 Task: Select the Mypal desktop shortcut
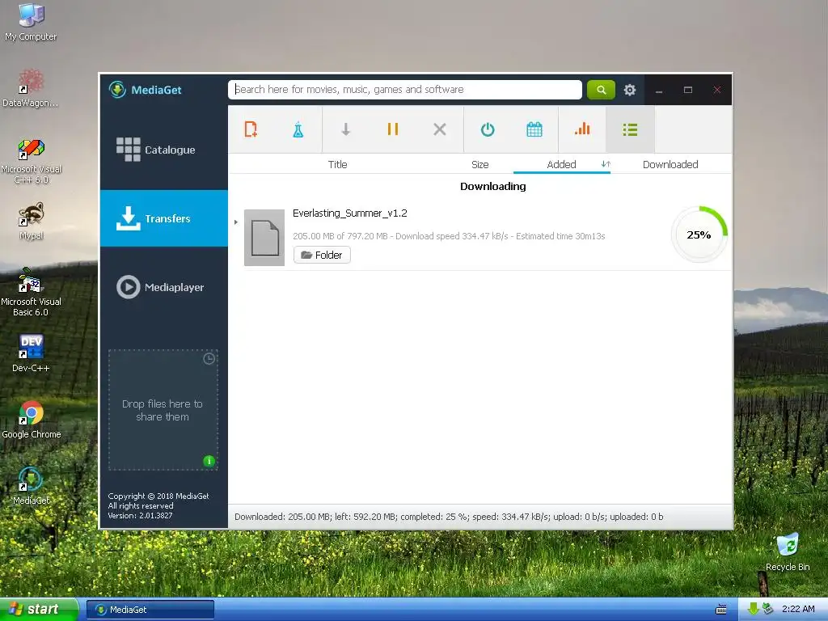pyautogui.click(x=32, y=221)
